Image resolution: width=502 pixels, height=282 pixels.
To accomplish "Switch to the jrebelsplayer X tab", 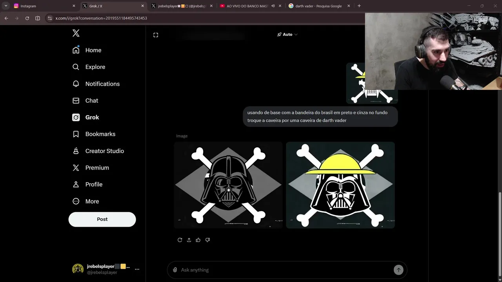I will coord(182,6).
